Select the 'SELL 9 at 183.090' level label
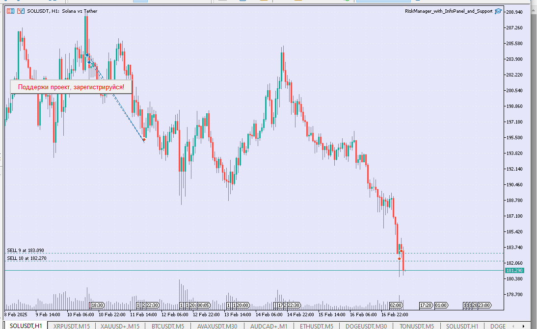Screen dimensions: 537x329 26,250
